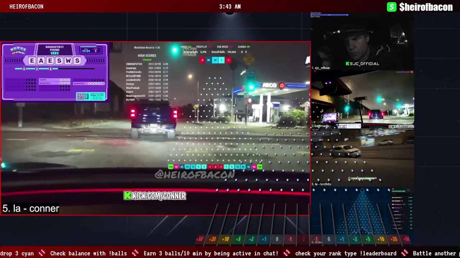460x258 pixels.
Task: Select the BluePadauk high score row
Action: [147, 88]
